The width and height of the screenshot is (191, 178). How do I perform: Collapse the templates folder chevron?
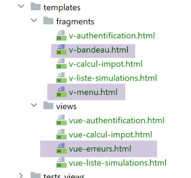[21, 6]
